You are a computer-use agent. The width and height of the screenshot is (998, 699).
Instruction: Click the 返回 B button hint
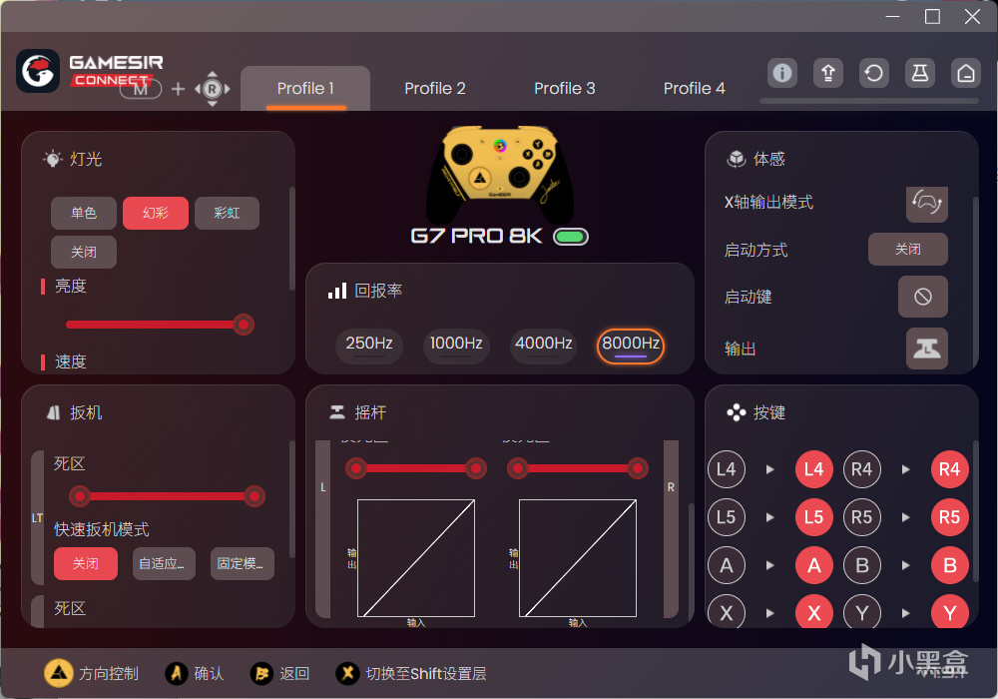280,673
